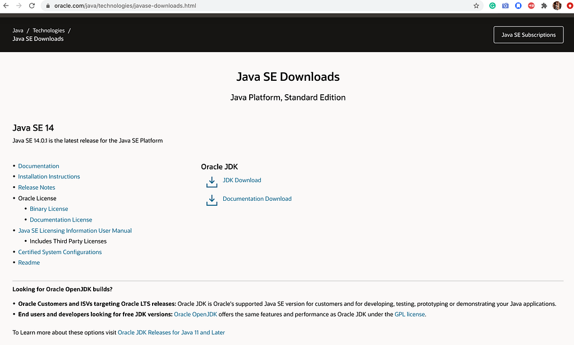Click the Documentation Download link
Screen dimensions: 574x345
coord(257,199)
